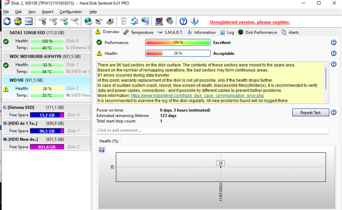
Task: Click the Performance 100 % progress bar
Action: pos(178,42)
